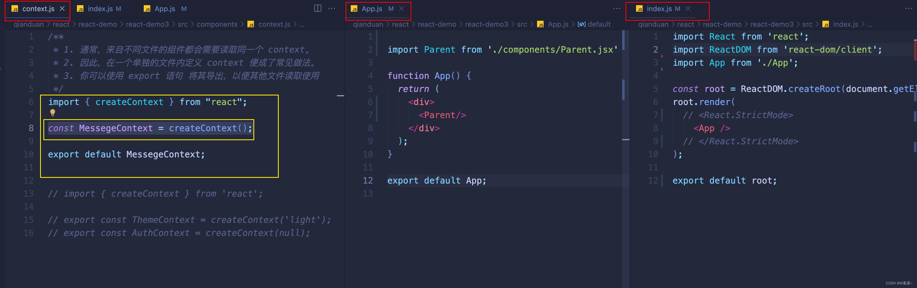Click 'createContext' in the import on line 6

(x=129, y=102)
